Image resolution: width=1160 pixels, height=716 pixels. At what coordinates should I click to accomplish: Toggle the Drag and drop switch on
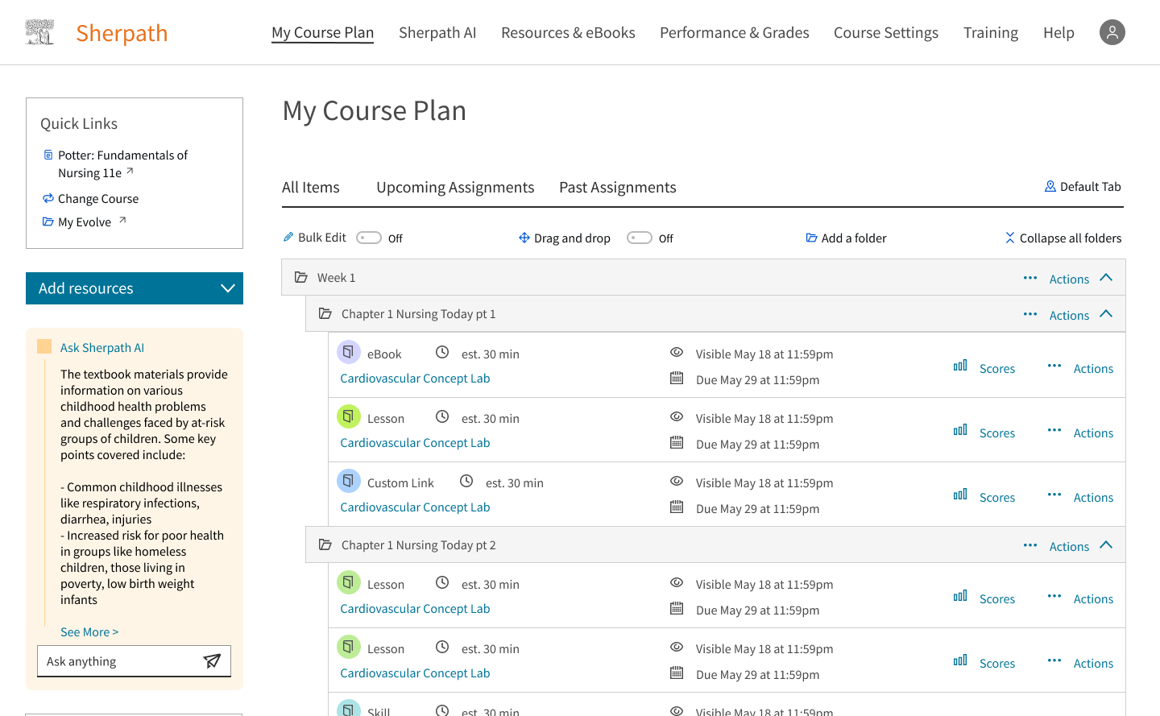(x=640, y=238)
